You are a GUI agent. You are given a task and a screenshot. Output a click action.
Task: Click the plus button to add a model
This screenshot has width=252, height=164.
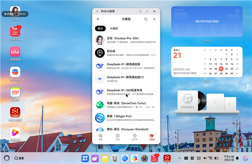154,19
